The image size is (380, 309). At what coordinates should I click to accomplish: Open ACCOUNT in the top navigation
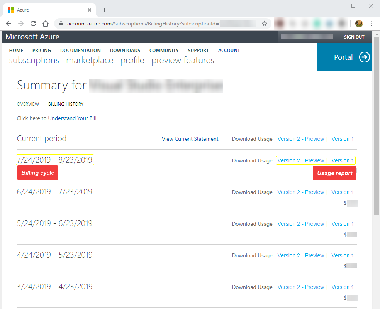point(229,51)
